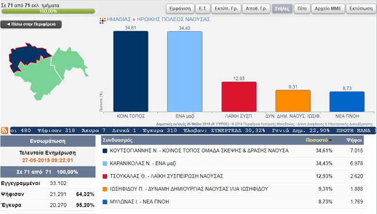Click the orange swatch for ΙΩΣΗΦΙΔΟΥ row
Screen dimensions: 377x214
[x=105, y=189]
